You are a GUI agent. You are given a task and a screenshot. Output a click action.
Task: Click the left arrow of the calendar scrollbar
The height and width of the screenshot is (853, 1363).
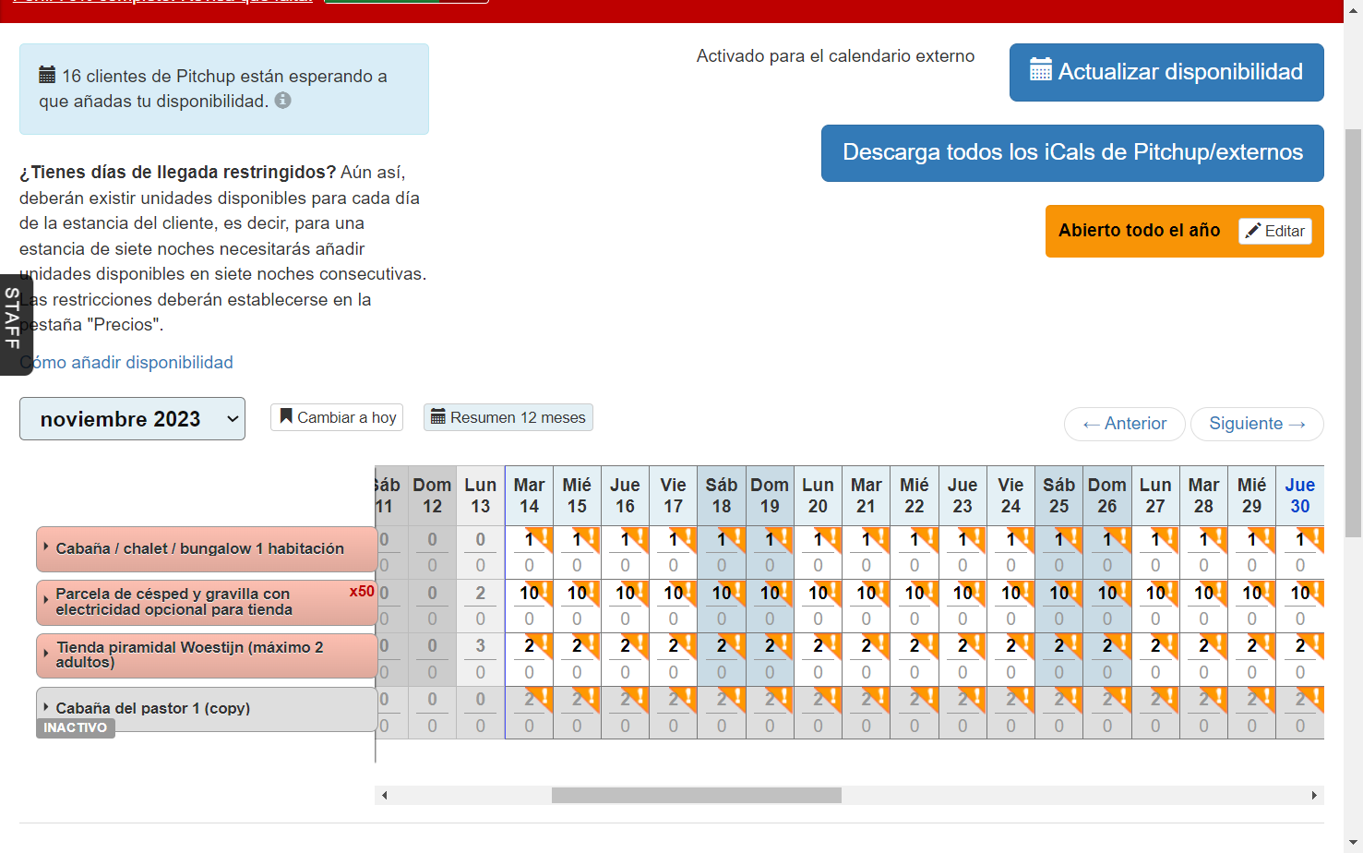tap(385, 795)
